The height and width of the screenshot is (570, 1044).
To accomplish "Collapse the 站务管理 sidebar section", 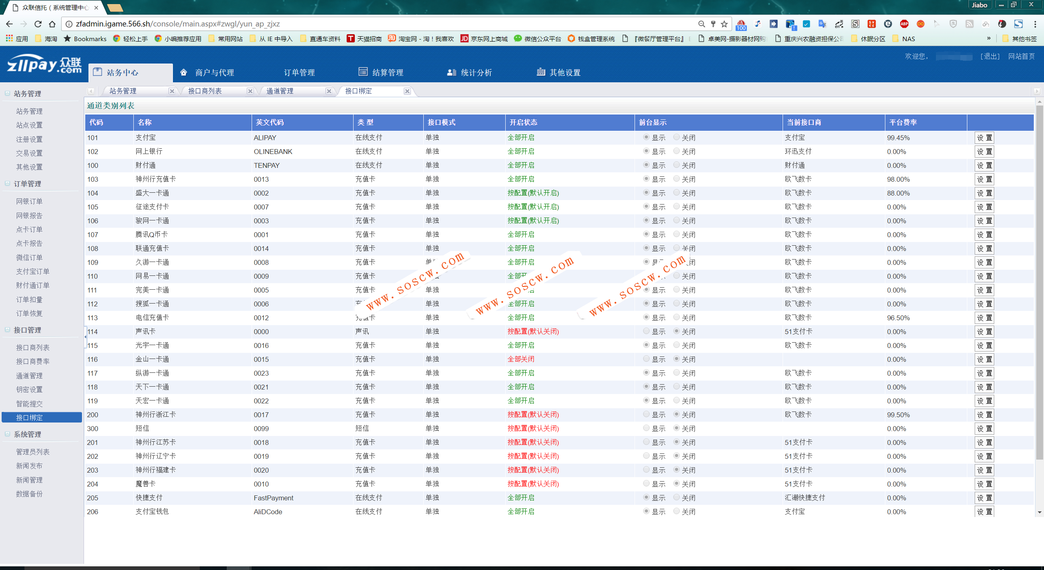I will tap(7, 93).
